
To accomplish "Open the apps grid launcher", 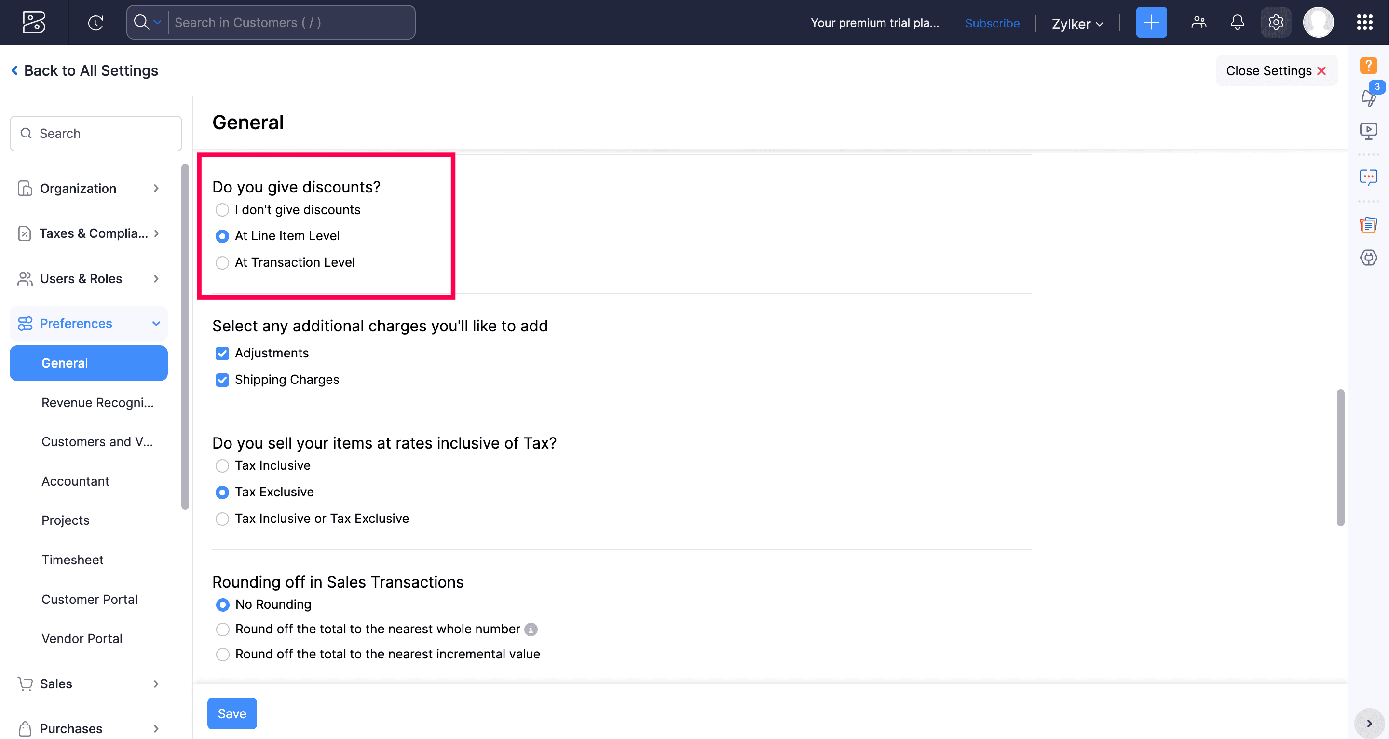I will pos(1364,23).
